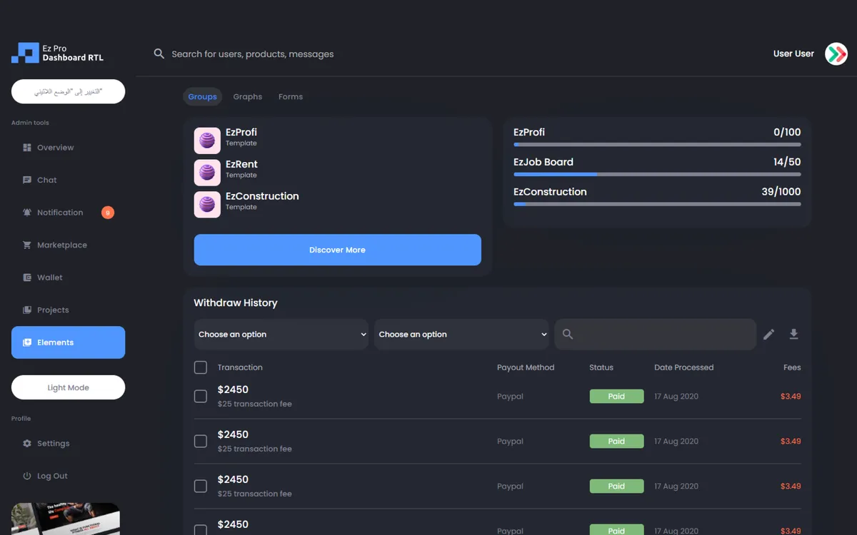This screenshot has height=535, width=857.
Task: Click the 14/50 value for EzJob Board
Action: tap(787, 162)
